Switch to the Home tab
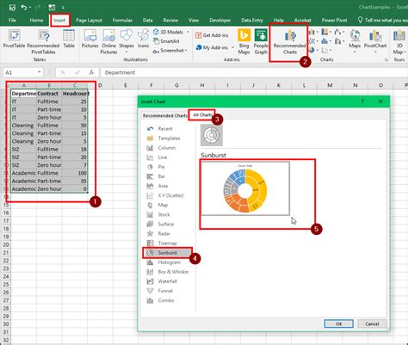The height and width of the screenshot is (345, 408). pyautogui.click(x=36, y=20)
